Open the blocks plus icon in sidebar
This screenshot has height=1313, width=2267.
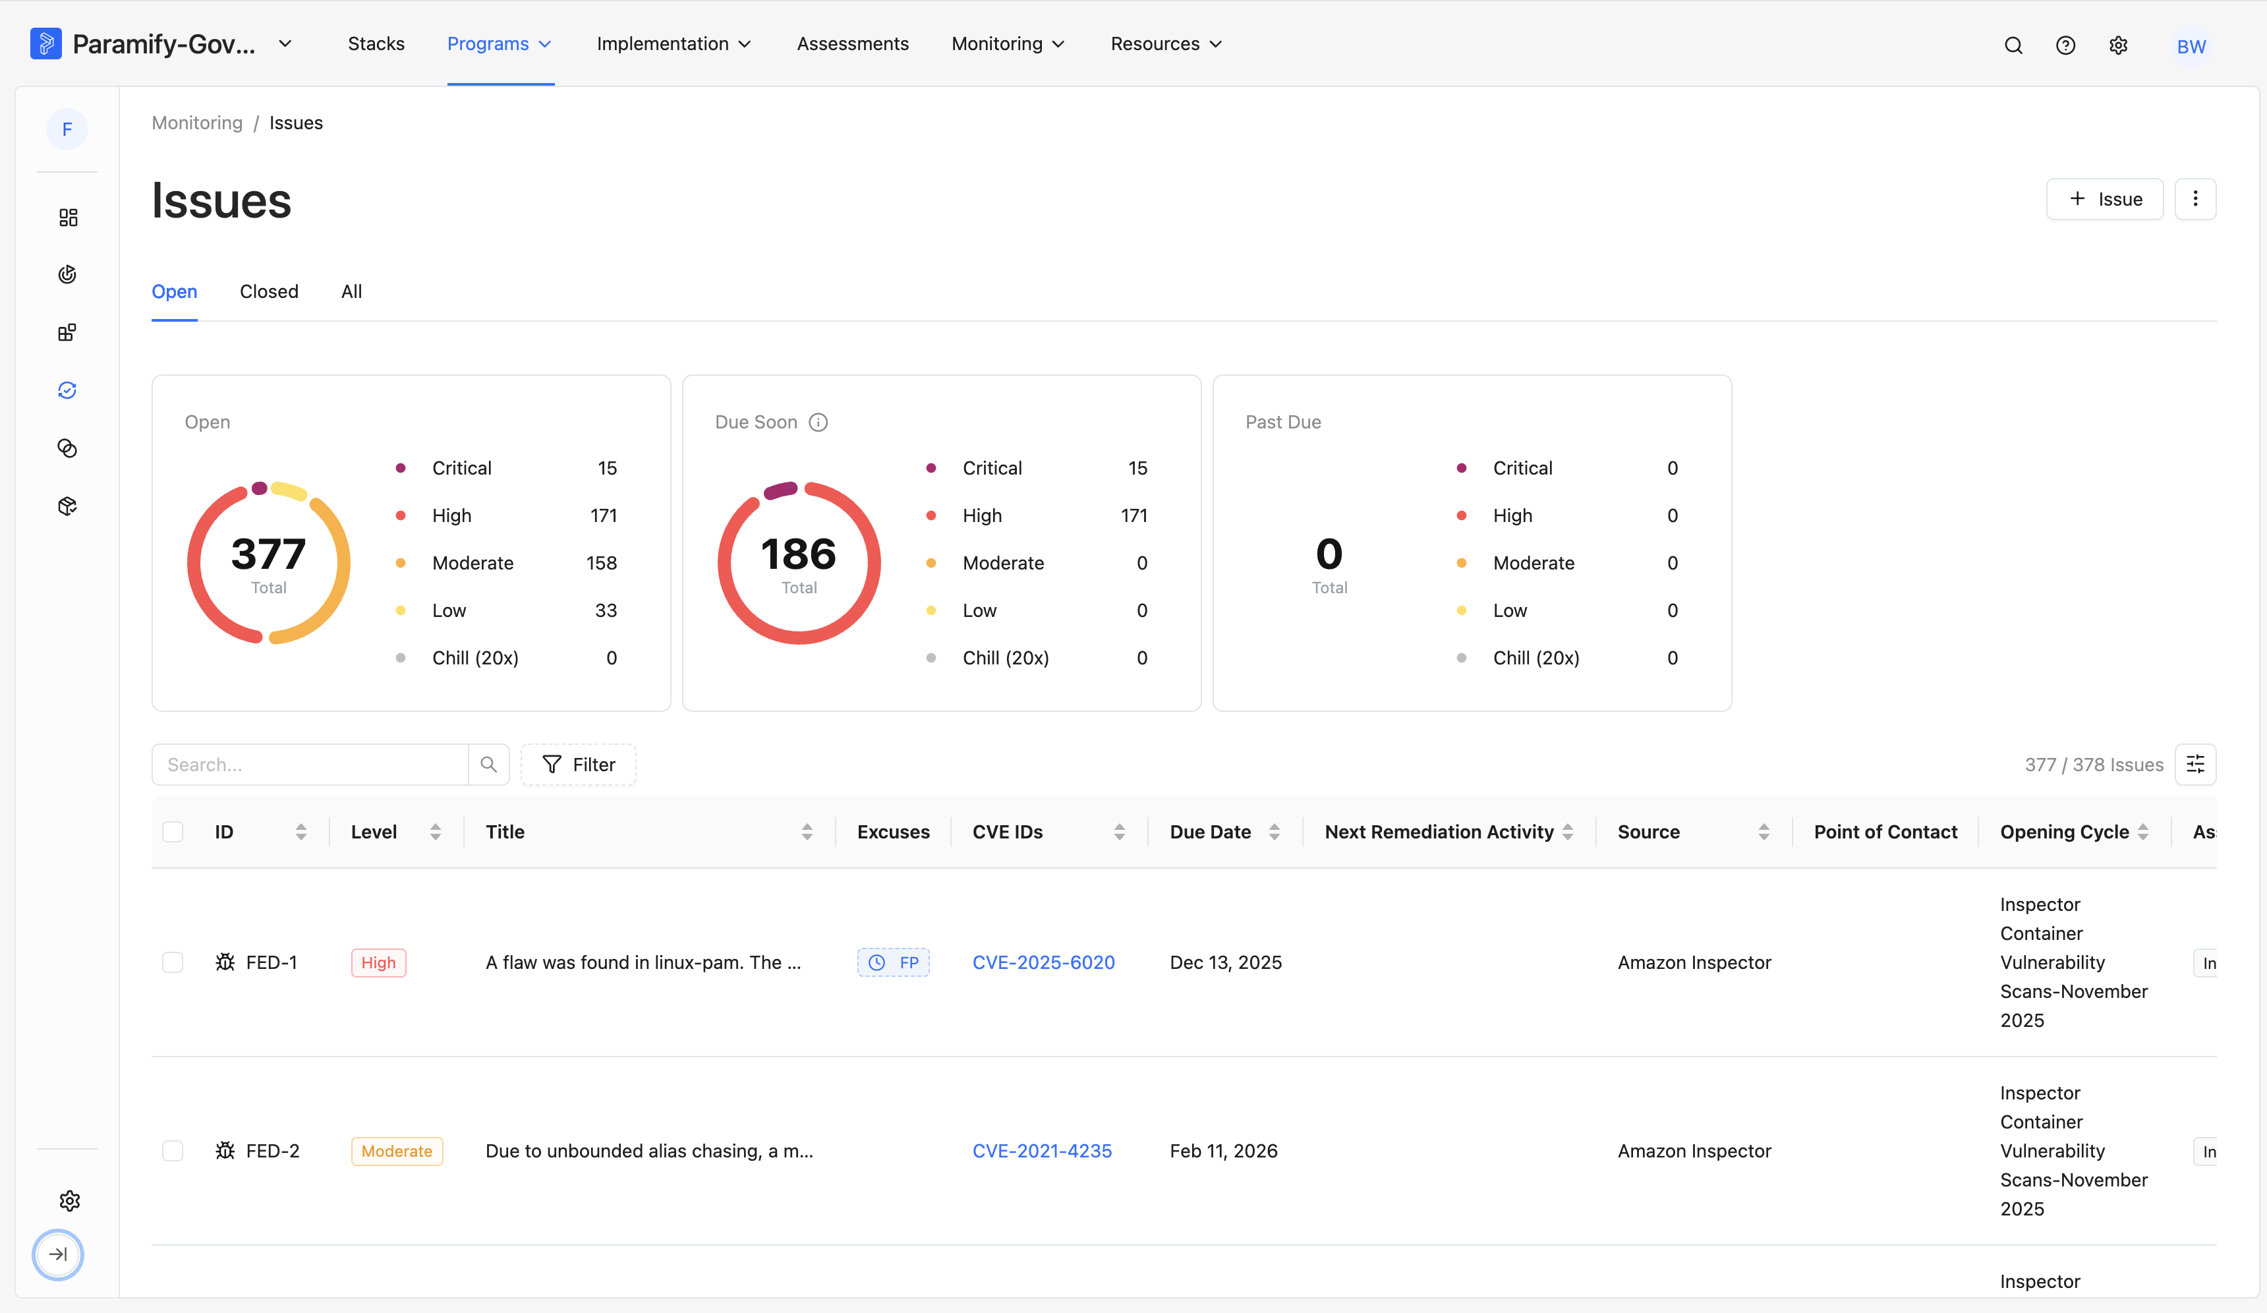[67, 332]
